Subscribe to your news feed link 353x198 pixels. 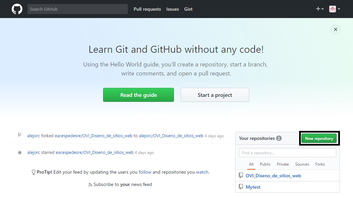[x=123, y=185]
